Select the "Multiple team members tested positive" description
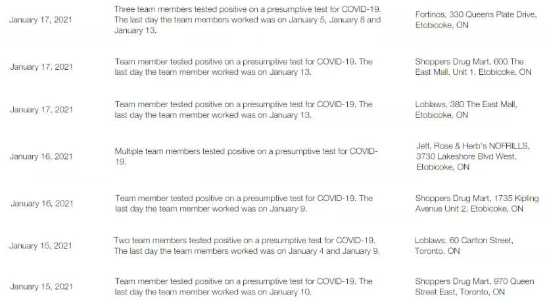This screenshot has width=547, height=305. coord(246,156)
